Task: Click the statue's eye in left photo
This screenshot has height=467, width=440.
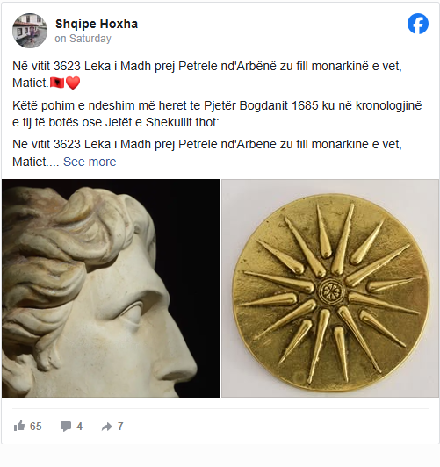Action: click(x=133, y=314)
